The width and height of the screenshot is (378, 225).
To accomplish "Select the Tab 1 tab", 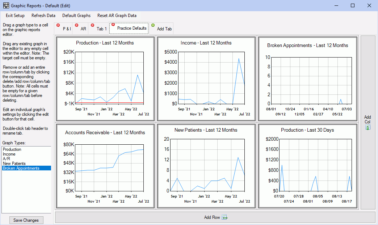I will point(102,29).
